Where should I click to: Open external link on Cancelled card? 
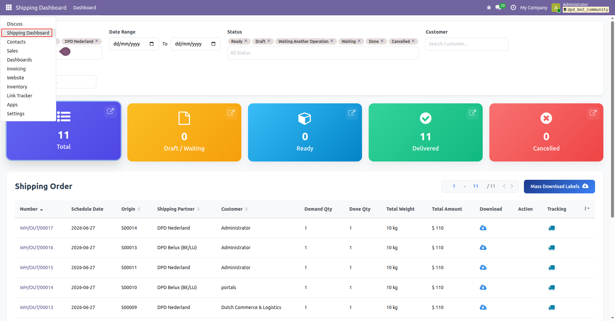[x=593, y=113]
